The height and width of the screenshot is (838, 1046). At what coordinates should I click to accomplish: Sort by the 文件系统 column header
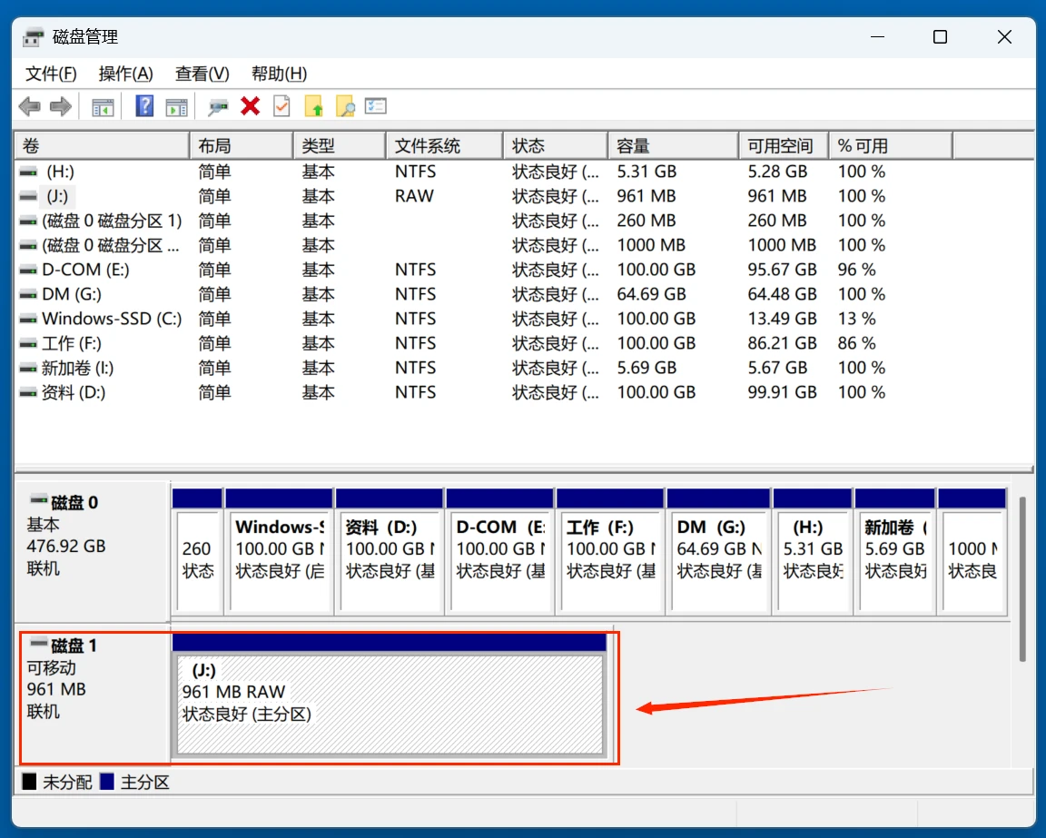pos(428,146)
